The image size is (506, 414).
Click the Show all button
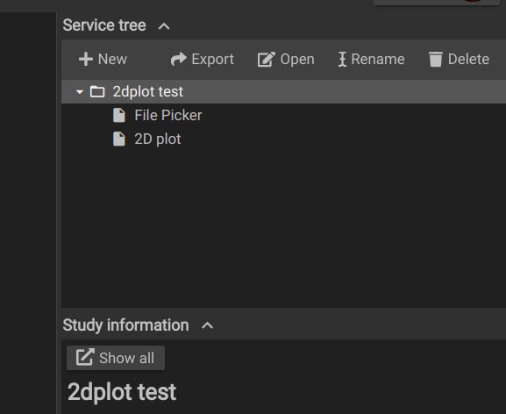click(x=116, y=358)
